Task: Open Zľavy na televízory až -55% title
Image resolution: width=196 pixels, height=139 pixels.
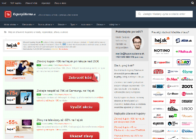Action: pos(60,120)
